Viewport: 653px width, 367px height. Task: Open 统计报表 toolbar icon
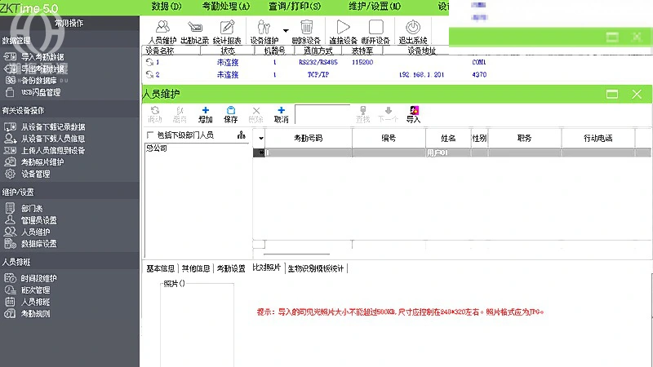click(227, 32)
